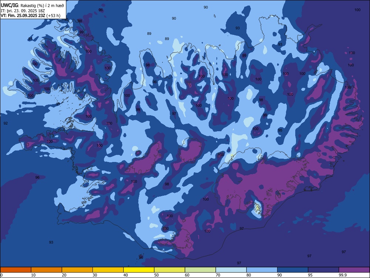Click the legend label '70'
Viewport: 370px width, 278px height.
(218, 275)
